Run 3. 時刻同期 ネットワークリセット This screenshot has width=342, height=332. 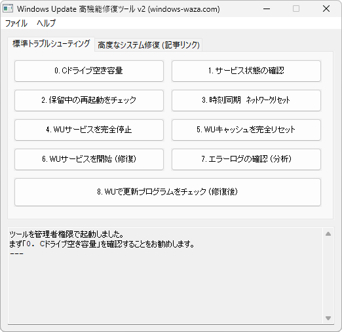[246, 100]
